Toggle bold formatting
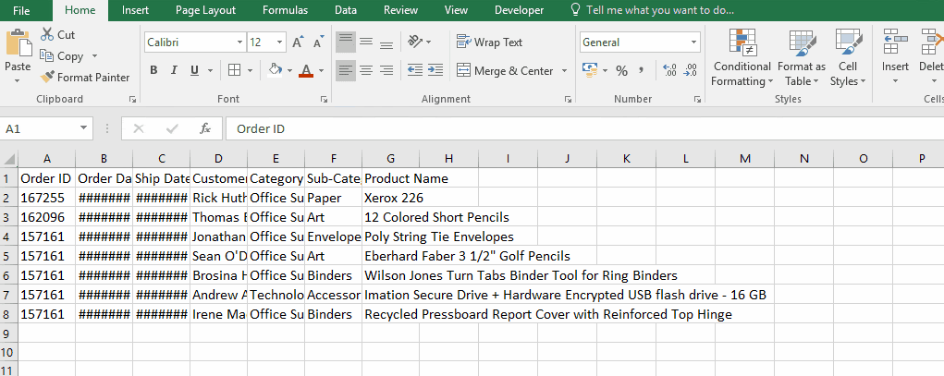Image resolution: width=944 pixels, height=376 pixels. [x=153, y=70]
